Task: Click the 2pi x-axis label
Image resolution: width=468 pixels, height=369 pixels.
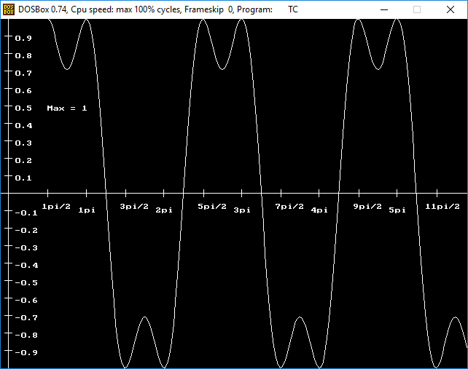Action: 164,210
